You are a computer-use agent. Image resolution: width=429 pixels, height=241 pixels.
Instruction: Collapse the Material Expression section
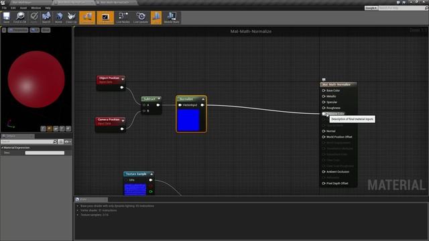[x=2, y=147]
